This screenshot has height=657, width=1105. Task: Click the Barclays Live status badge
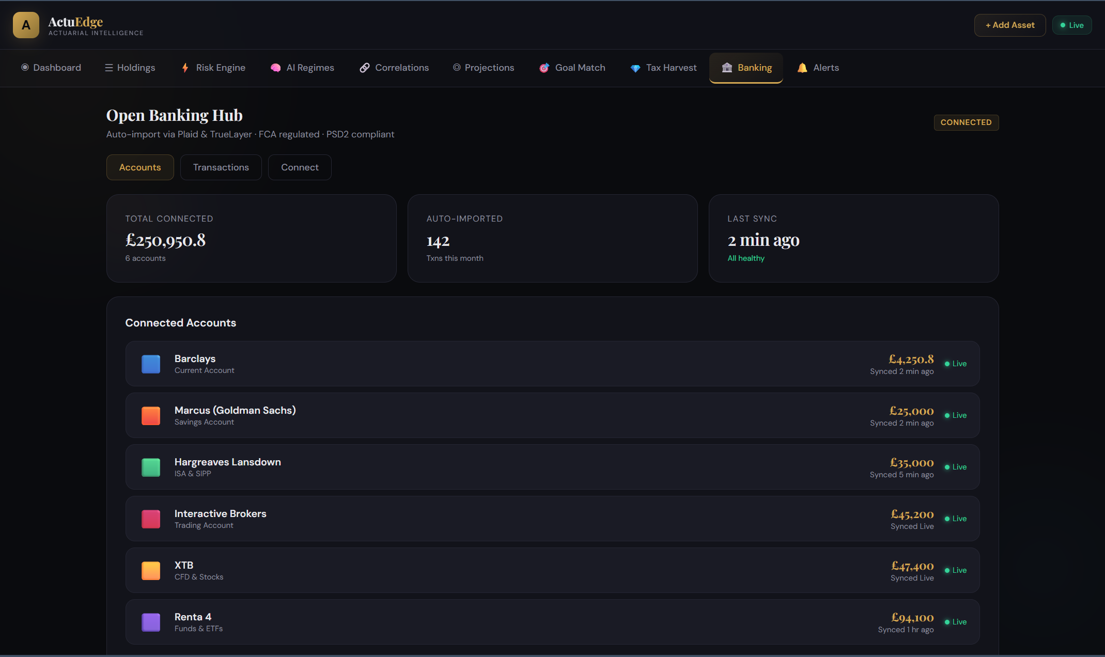click(x=955, y=364)
